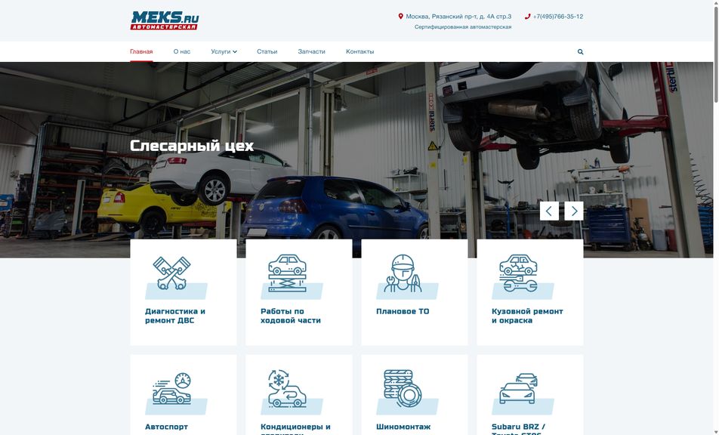Viewport: 719px width, 435px height.
Task: Click the red phone handset icon
Action: pos(527,17)
